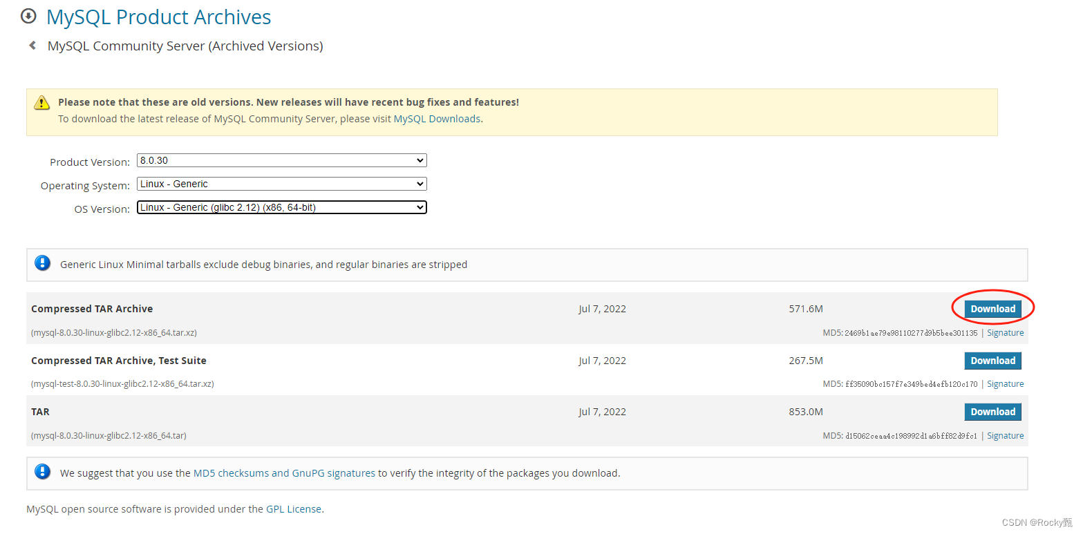Open the OS Version dropdown

[282, 207]
